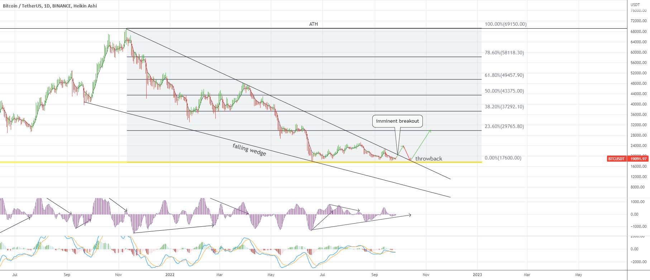Viewport: 650px width, 280px height.
Task: Click the 1000.00 value on histogram indicator axis
Action: click(x=637, y=202)
